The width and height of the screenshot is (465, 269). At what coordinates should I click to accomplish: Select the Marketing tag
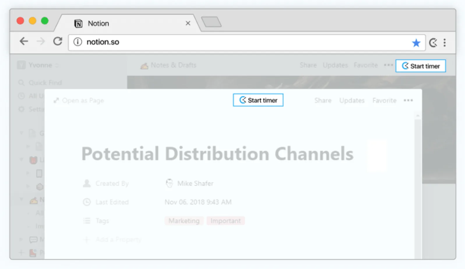[184, 221]
